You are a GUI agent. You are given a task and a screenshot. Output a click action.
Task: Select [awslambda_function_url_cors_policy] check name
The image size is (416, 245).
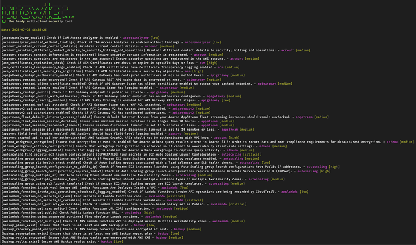34,209
